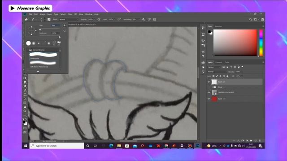
Task: Turn layer filtering on or off switch
Action: point(242,67)
